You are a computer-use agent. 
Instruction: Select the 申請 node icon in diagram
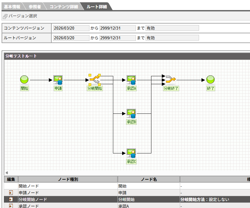(58, 80)
